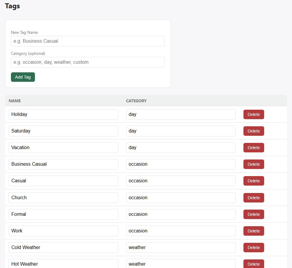Screen dimensions: 292x268
Task: Click the Church row's category field
Action: [181, 198]
